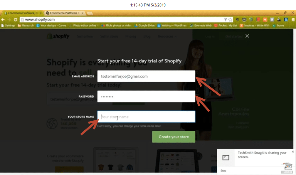This screenshot has height=175, width=296.
Task: Open the Google Drive bookmark
Action: [144, 26]
